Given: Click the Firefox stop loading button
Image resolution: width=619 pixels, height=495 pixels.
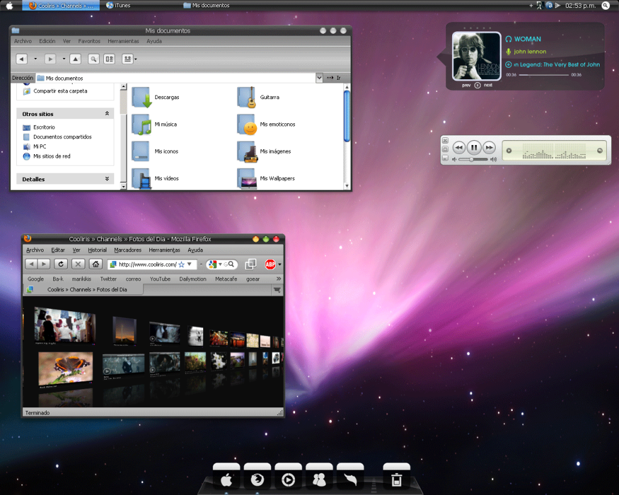Looking at the screenshot, I should (78, 264).
